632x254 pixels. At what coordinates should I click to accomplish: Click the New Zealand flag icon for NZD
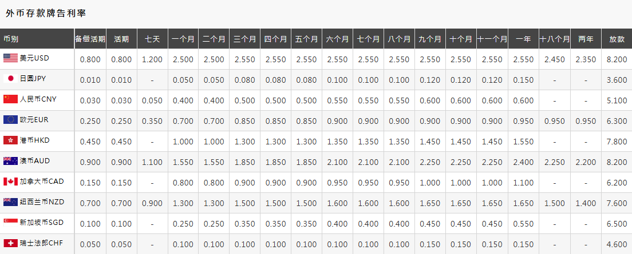coord(10,201)
